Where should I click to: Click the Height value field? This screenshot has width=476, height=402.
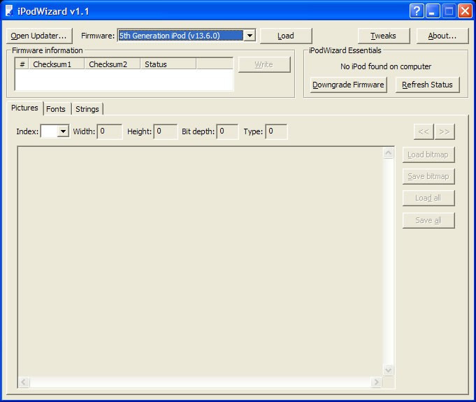tap(166, 131)
